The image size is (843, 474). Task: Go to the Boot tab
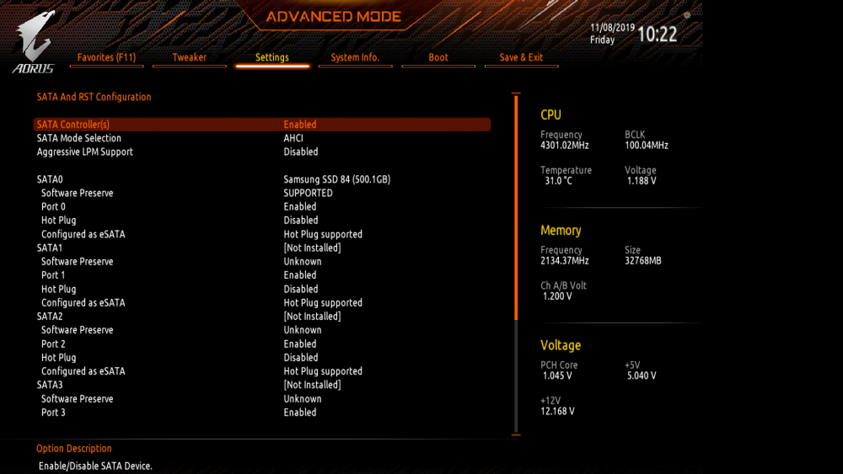coord(438,57)
